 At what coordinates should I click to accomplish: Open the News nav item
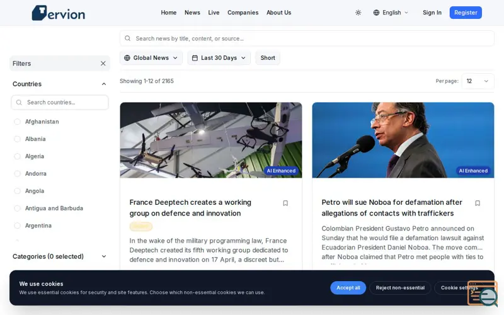coord(192,13)
